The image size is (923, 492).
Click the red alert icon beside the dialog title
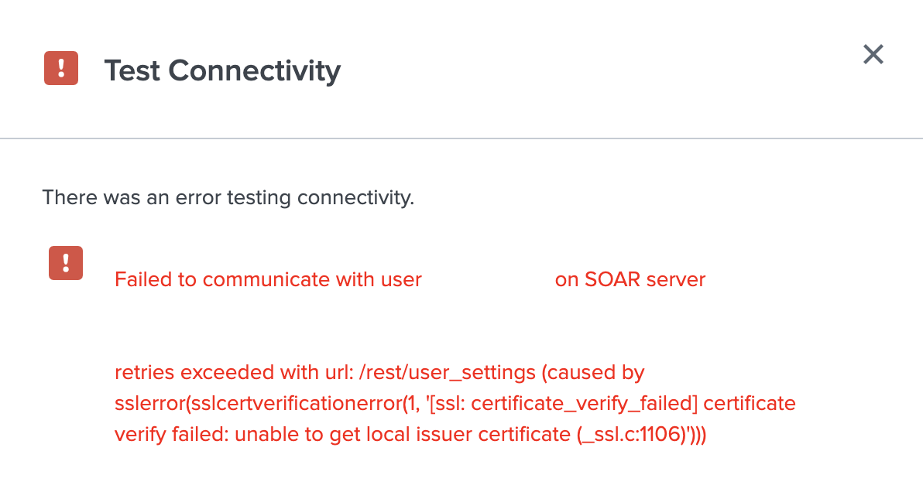click(x=61, y=68)
